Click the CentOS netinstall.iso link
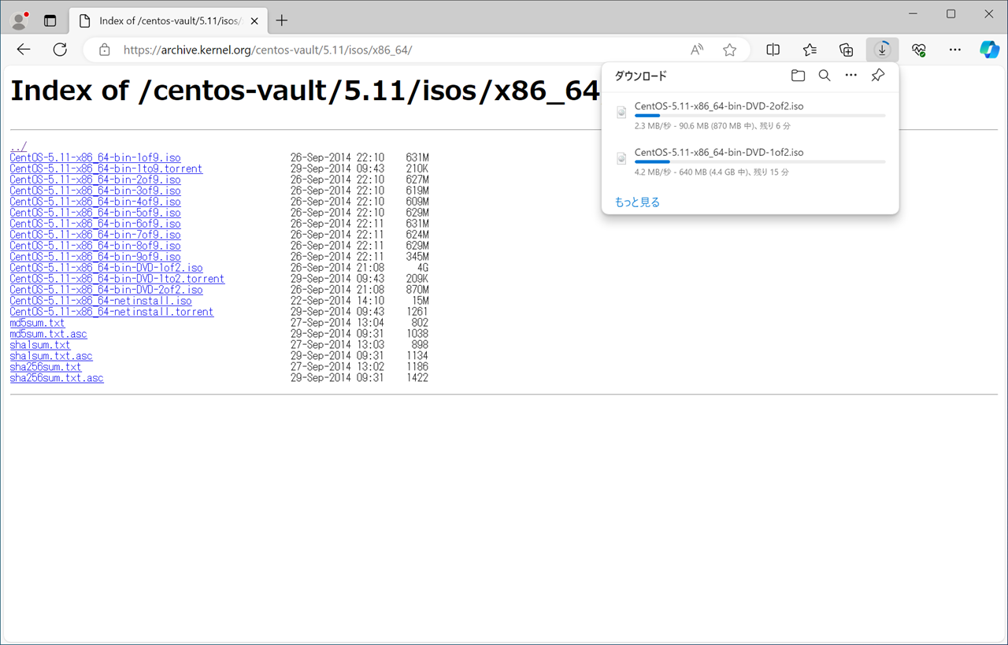 coord(101,301)
